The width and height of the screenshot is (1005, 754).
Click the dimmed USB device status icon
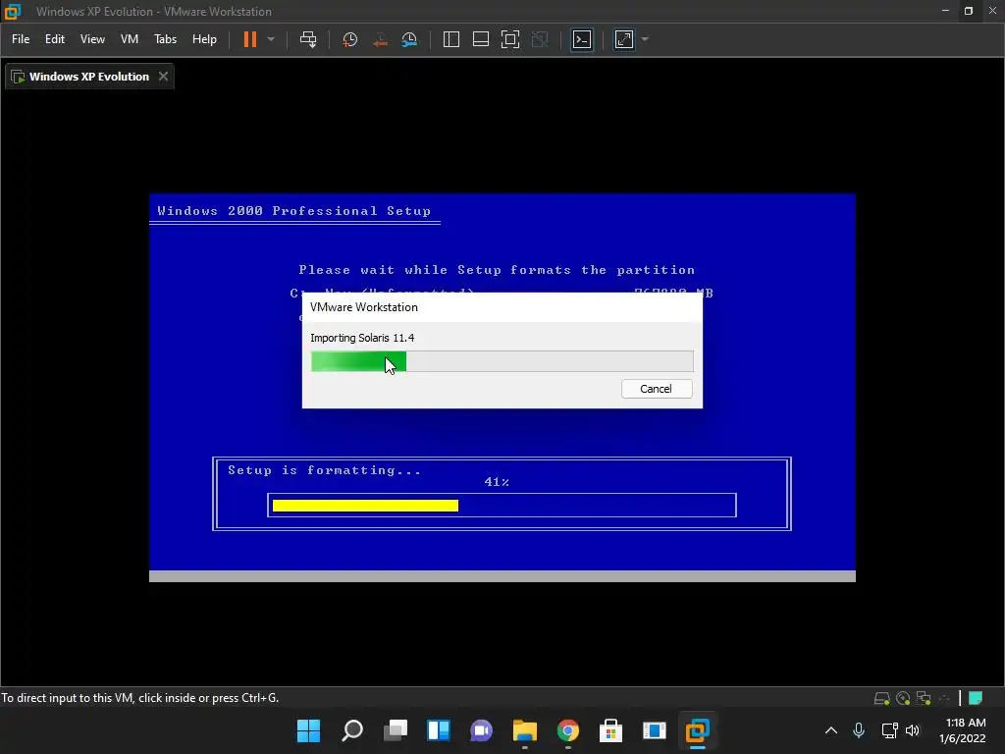[x=943, y=698]
